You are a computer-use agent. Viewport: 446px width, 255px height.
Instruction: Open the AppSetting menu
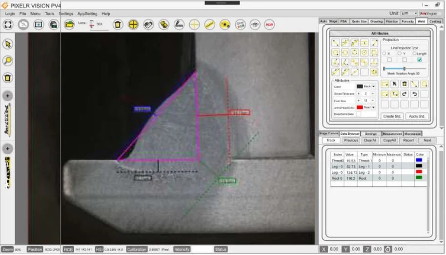tap(87, 14)
